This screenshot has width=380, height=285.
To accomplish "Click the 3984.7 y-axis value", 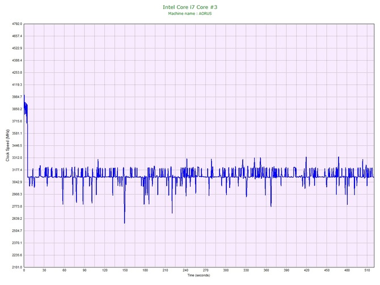I will pyautogui.click(x=17, y=97).
